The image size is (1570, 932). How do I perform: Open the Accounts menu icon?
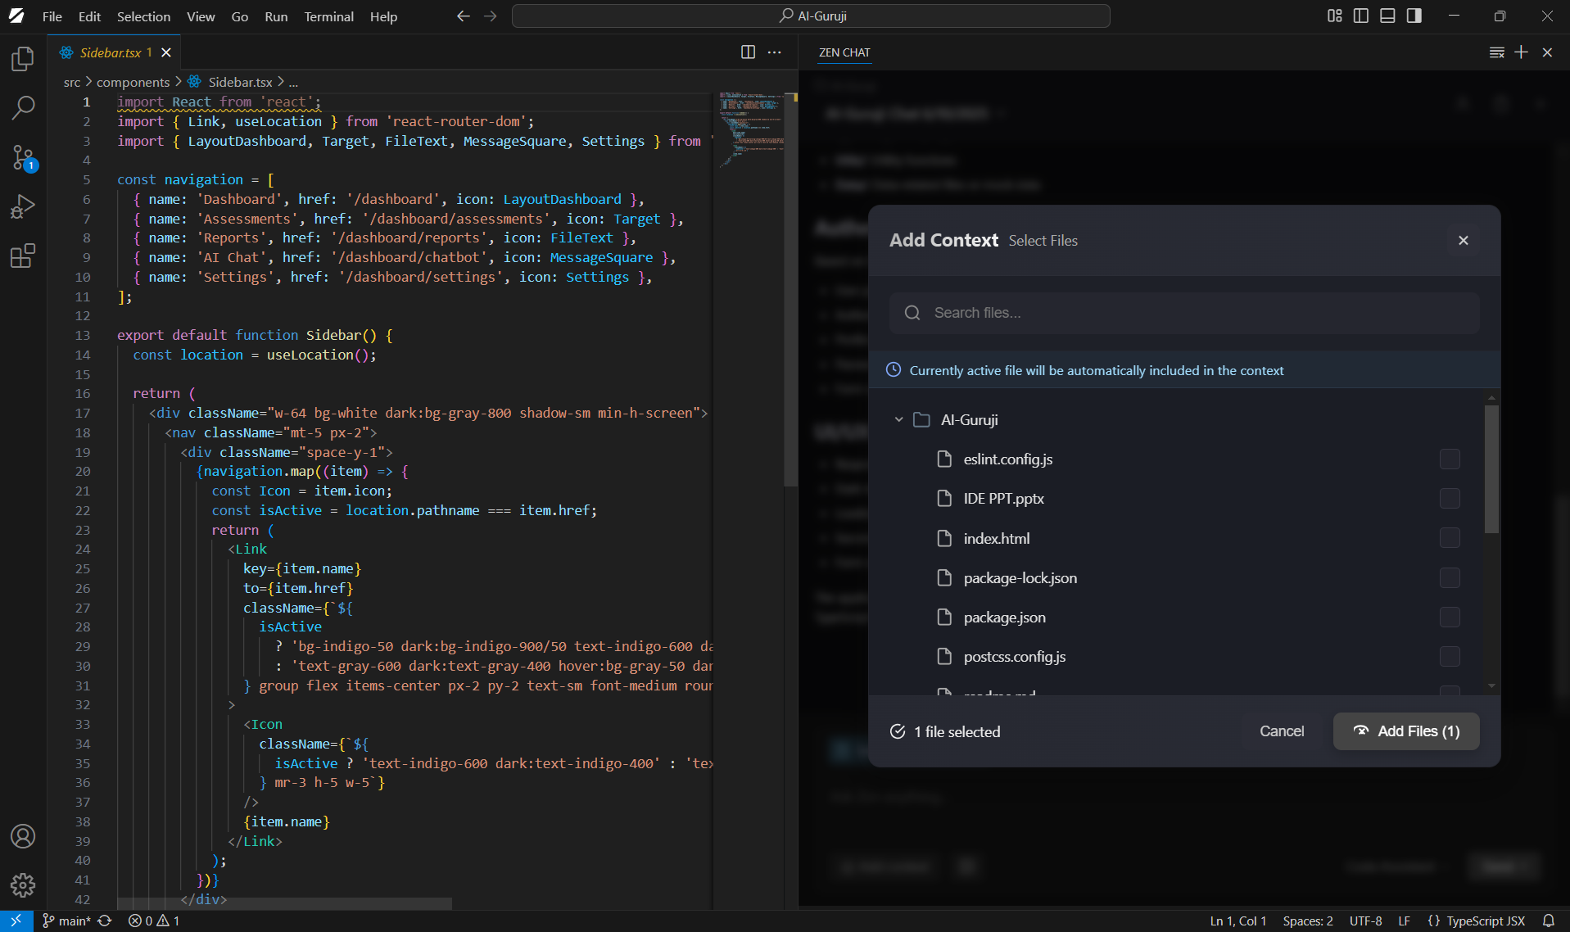[23, 836]
